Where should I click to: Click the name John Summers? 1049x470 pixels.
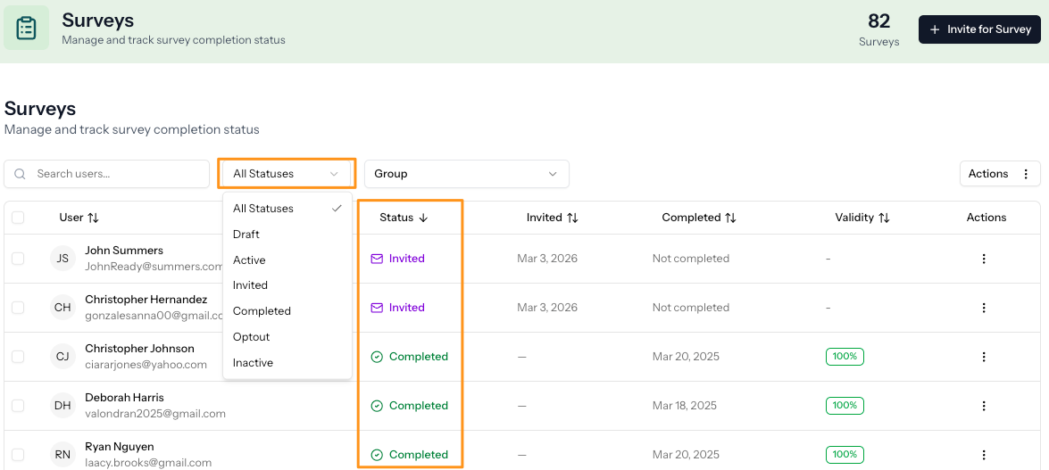coord(124,251)
